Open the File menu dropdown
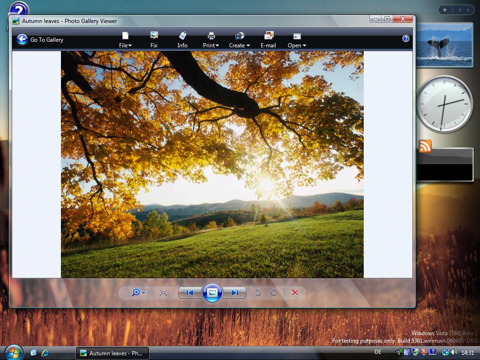Viewport: 480px width, 360px height. [125, 40]
